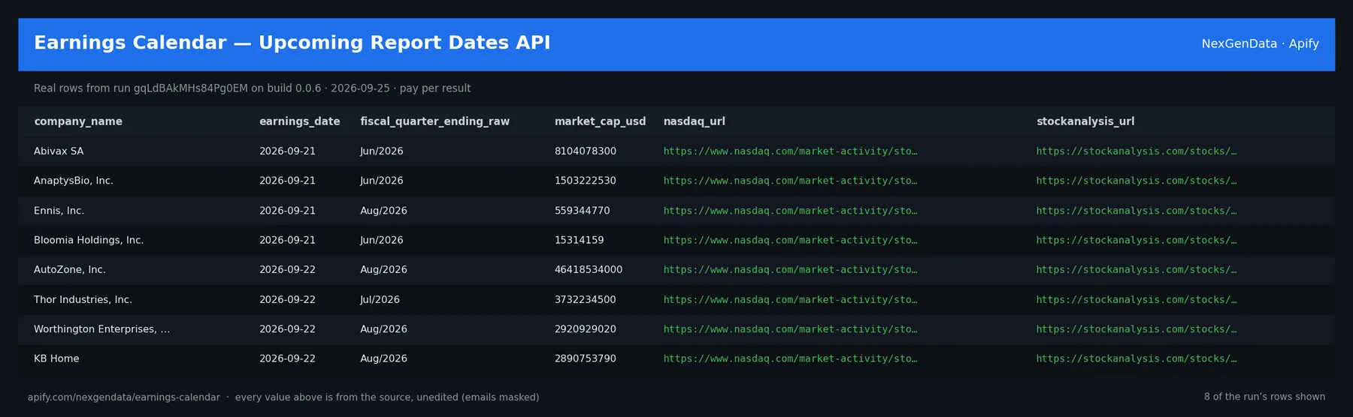Image resolution: width=1353 pixels, height=417 pixels.
Task: Select the Ennis, Inc. company name
Action: pyautogui.click(x=59, y=211)
